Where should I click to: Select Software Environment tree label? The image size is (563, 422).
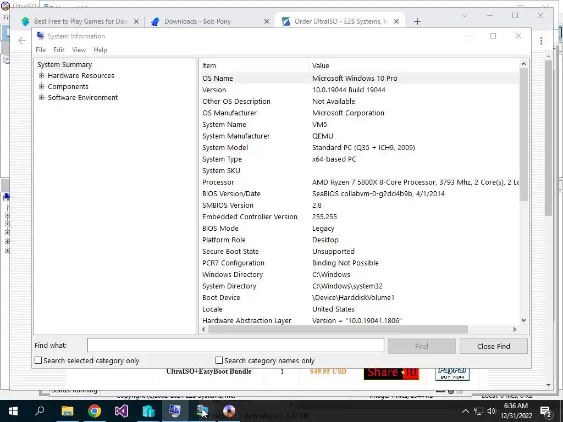[x=82, y=98]
